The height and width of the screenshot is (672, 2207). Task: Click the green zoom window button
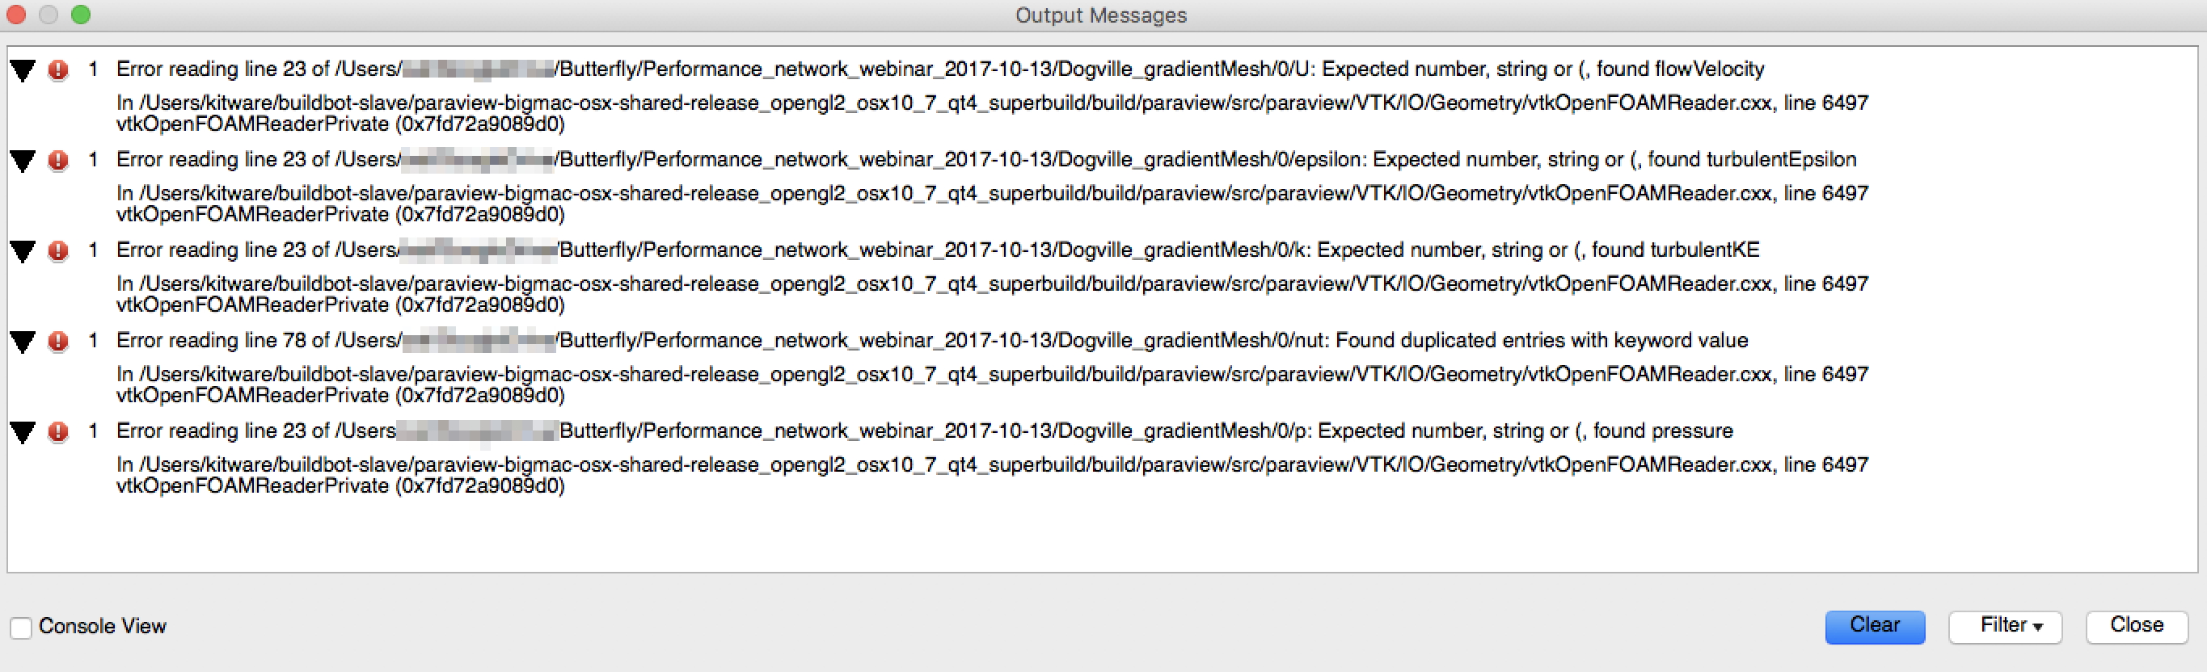tap(81, 15)
